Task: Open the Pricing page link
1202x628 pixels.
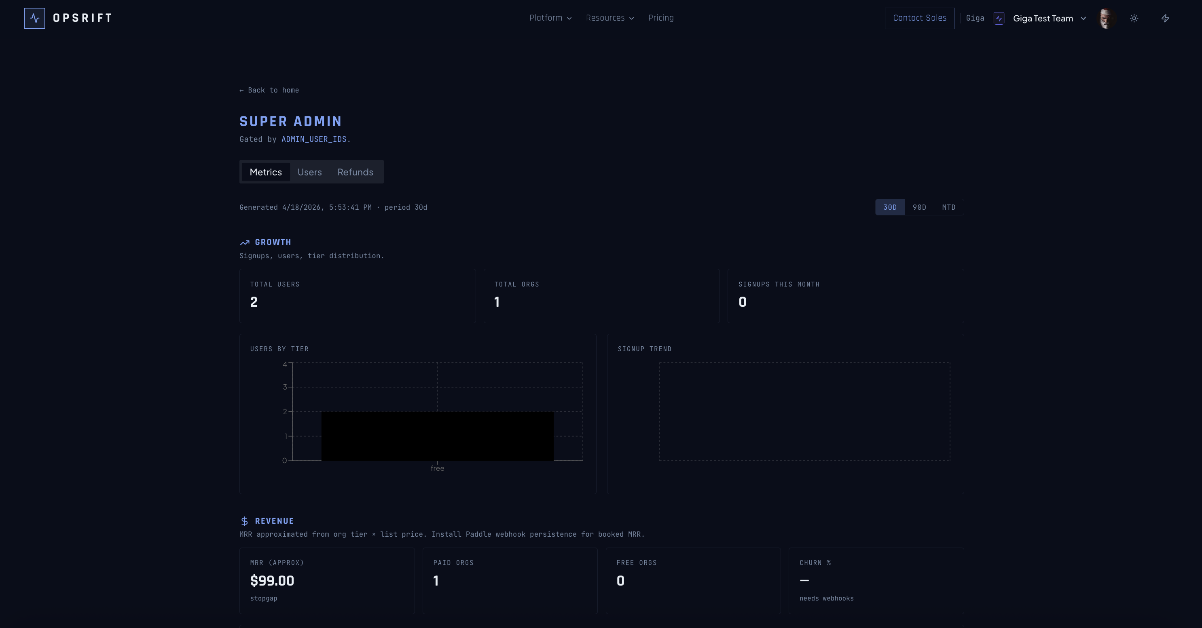Action: tap(661, 18)
